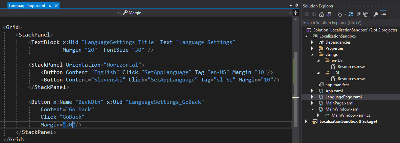Pin the LanguagePage.xaml tab
This screenshot has width=400, height=143.
pyautogui.click(x=50, y=6)
